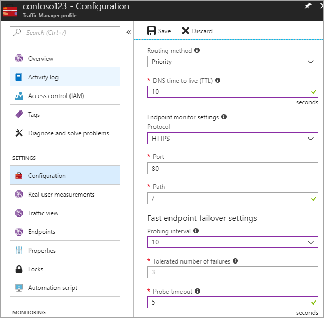
Task: Go to Access control (IAM)
Action: [65, 95]
